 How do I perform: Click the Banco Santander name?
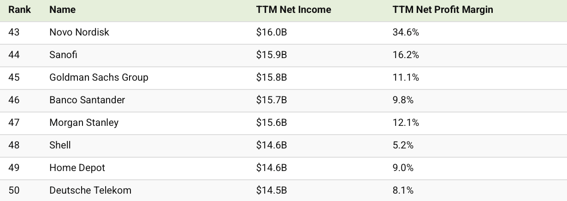[87, 100]
